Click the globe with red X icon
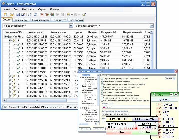 (x=52, y=15)
